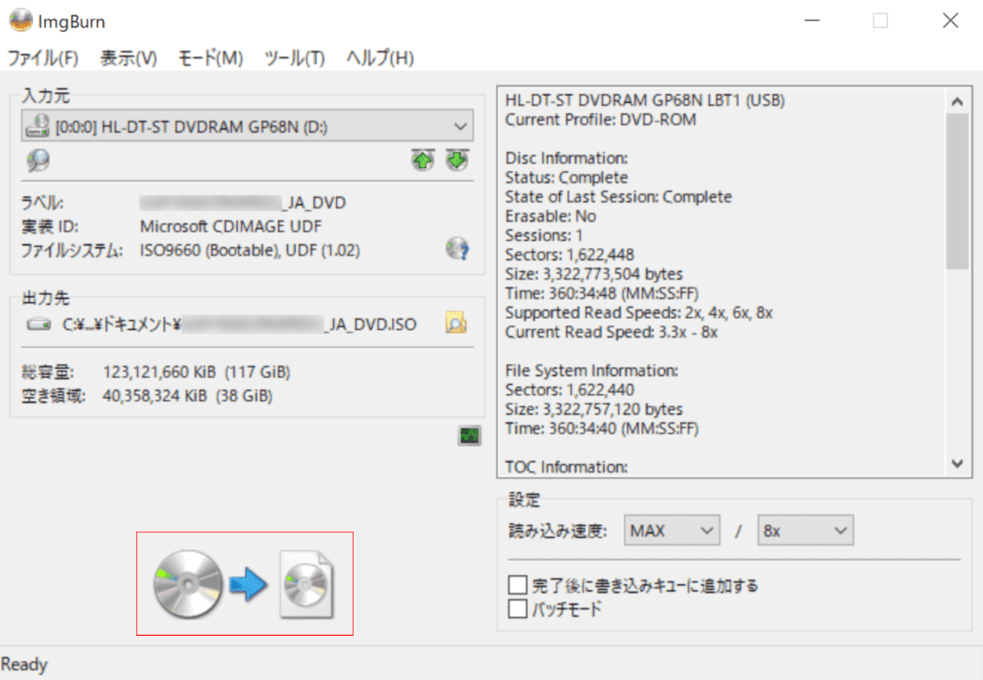Close the ImgBurn window

click(x=951, y=20)
